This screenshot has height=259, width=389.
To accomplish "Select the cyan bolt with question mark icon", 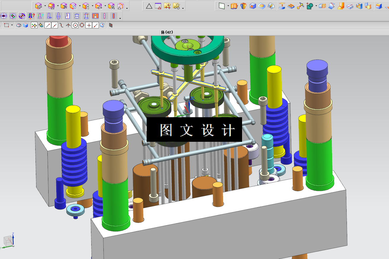I will [40, 16].
